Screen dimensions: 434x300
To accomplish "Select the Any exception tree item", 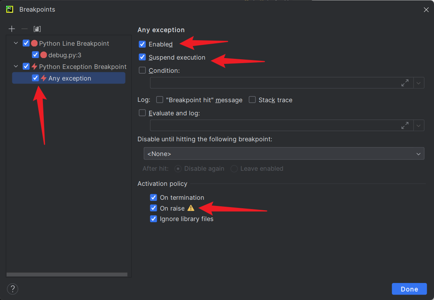I will coord(70,78).
